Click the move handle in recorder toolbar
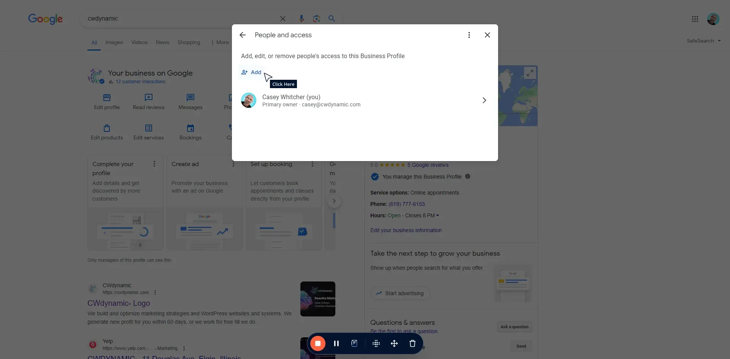 (x=394, y=343)
